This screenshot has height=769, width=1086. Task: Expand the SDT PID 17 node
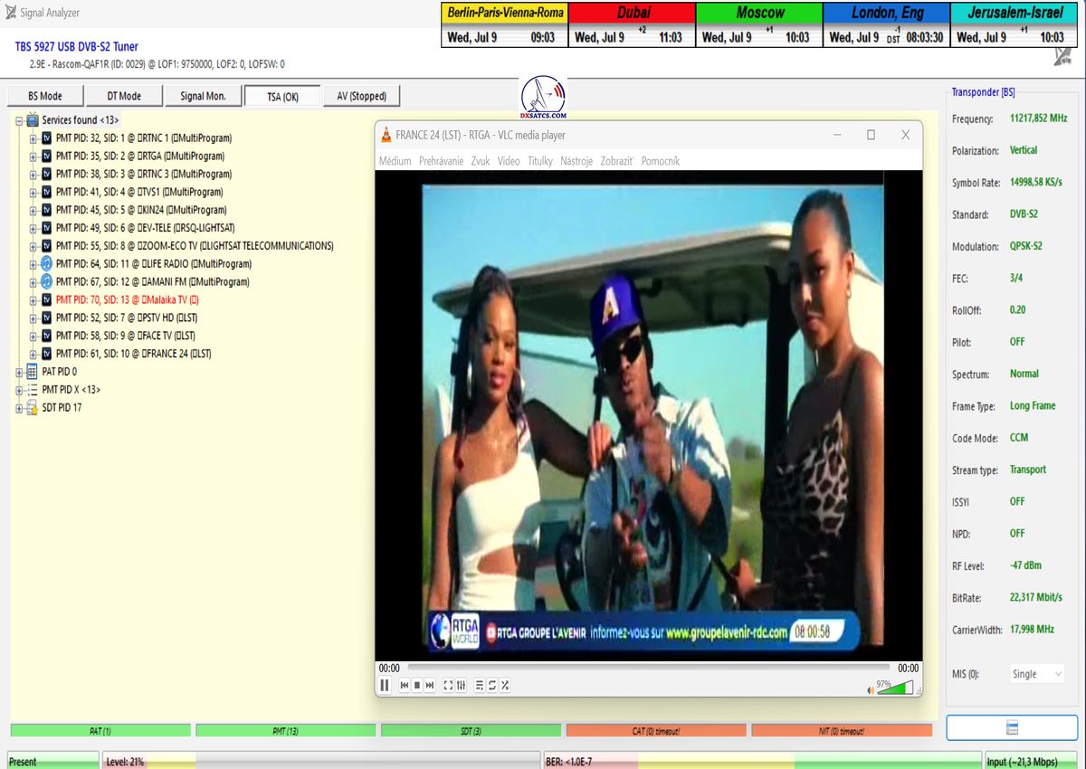coord(20,408)
